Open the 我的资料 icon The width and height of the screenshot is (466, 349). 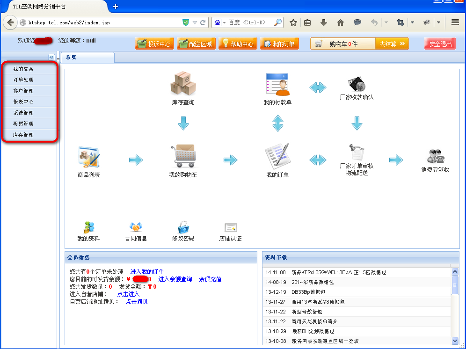tap(88, 227)
